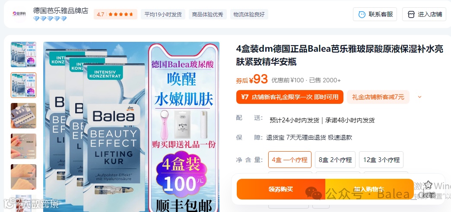Screen dimensions: 451x212
Task: Click the blue diamond shop level icons
Action: click(50, 19)
